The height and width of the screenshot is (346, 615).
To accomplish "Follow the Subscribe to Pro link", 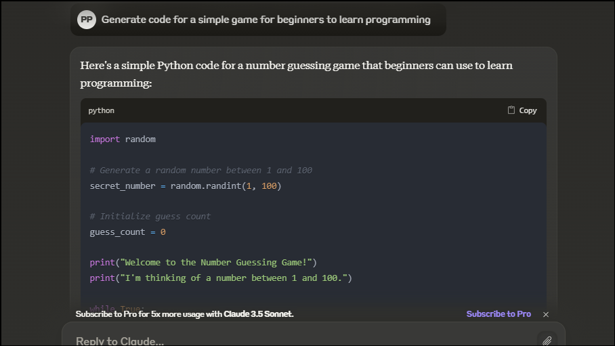I will pos(498,313).
